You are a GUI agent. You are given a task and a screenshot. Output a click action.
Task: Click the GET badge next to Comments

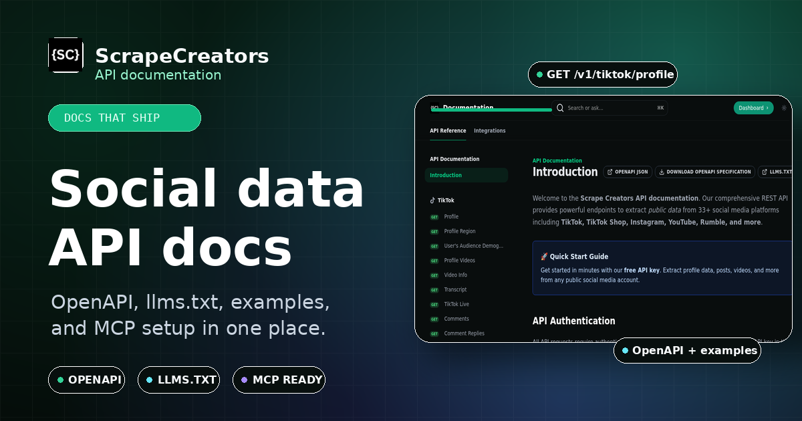434,319
